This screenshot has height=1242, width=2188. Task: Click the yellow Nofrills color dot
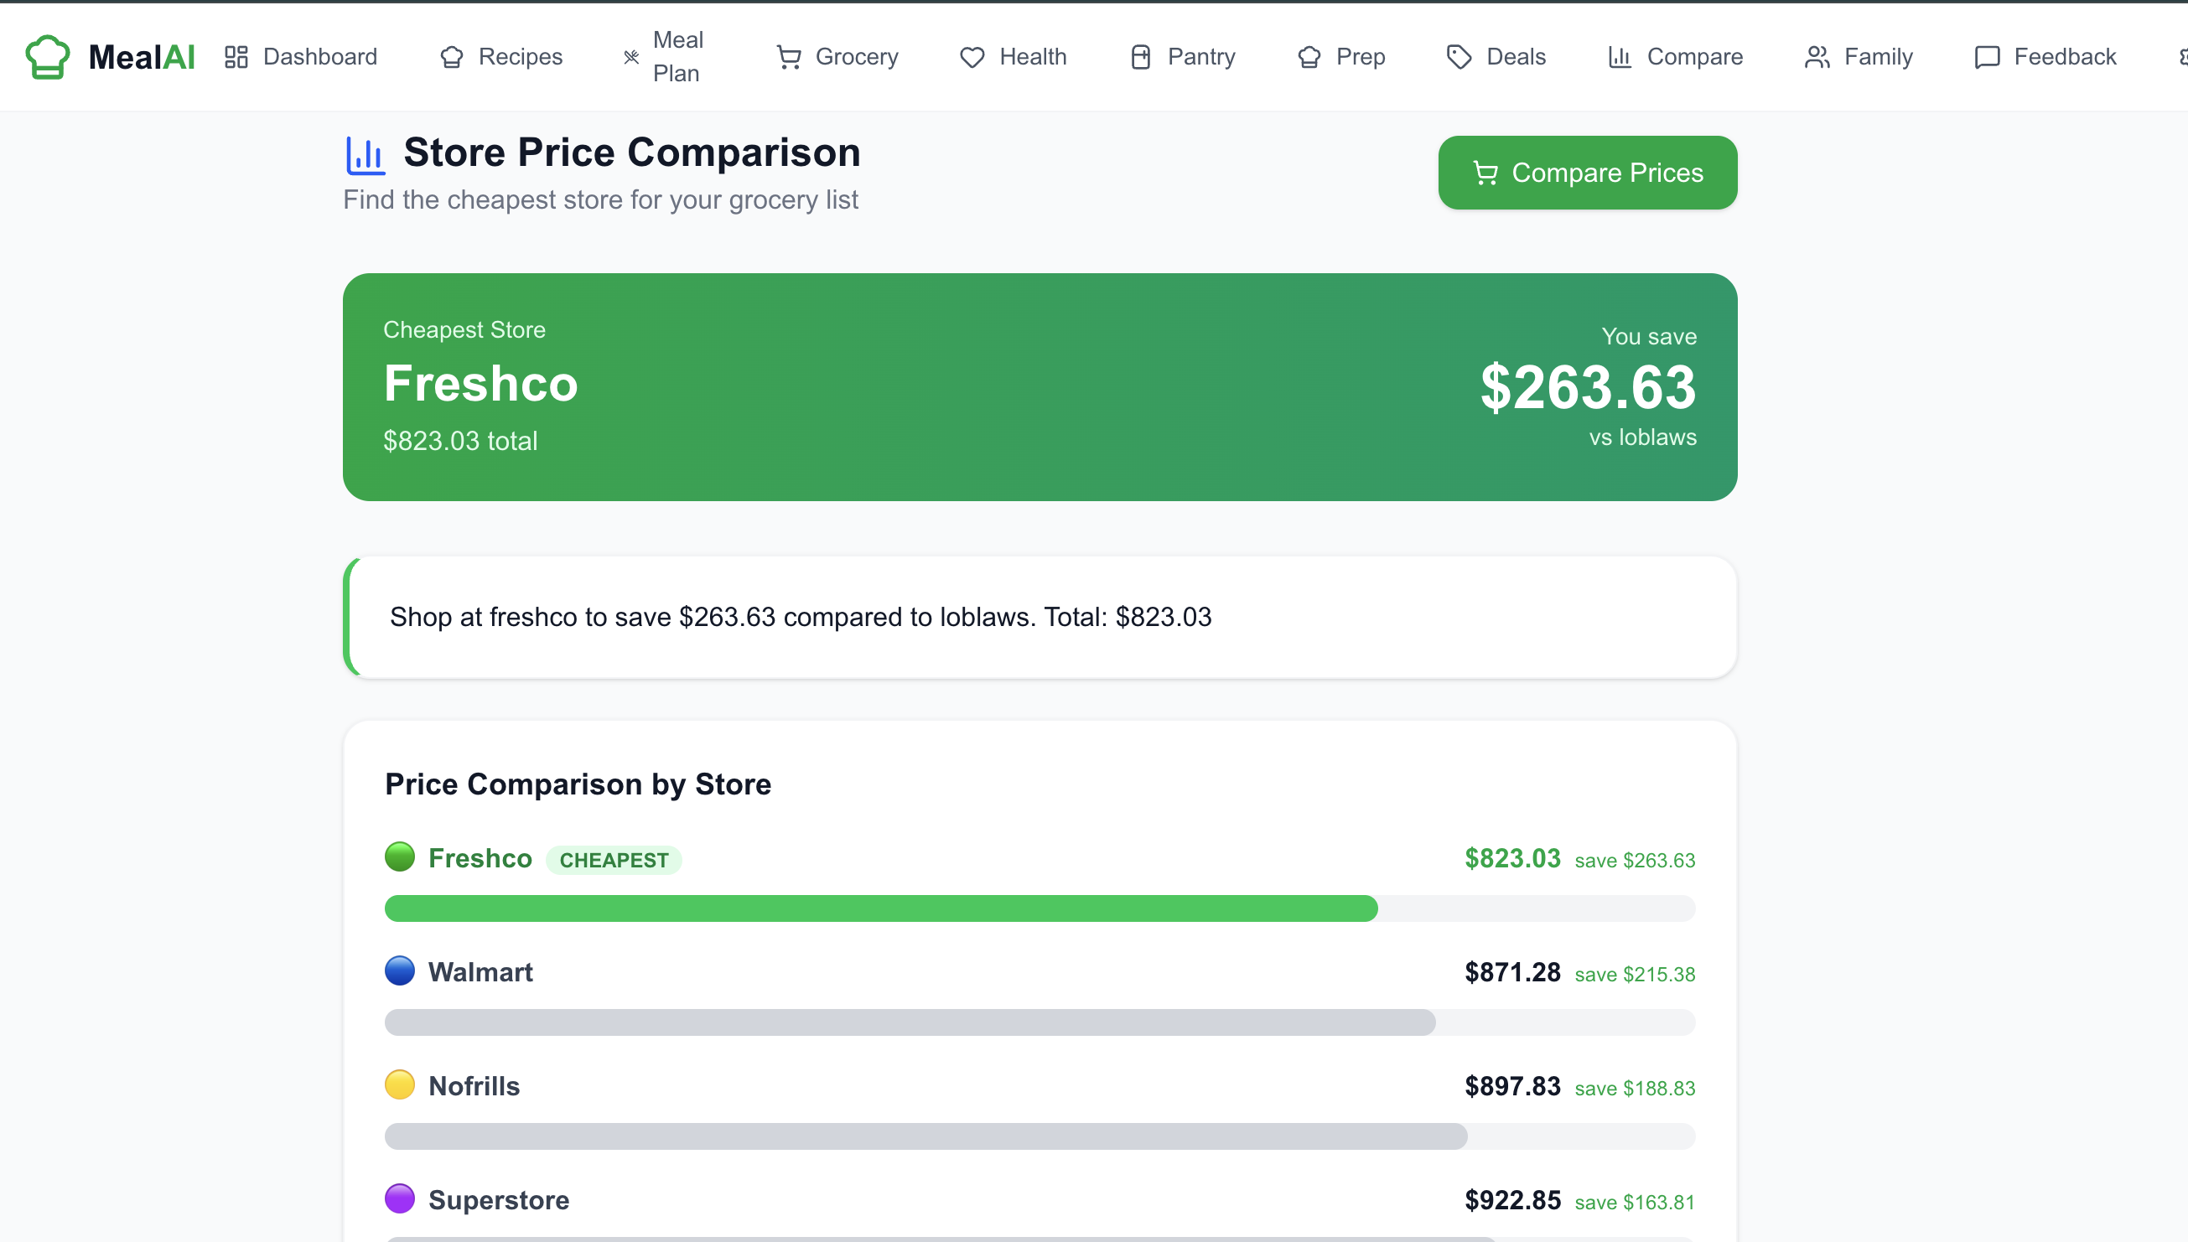tap(399, 1085)
